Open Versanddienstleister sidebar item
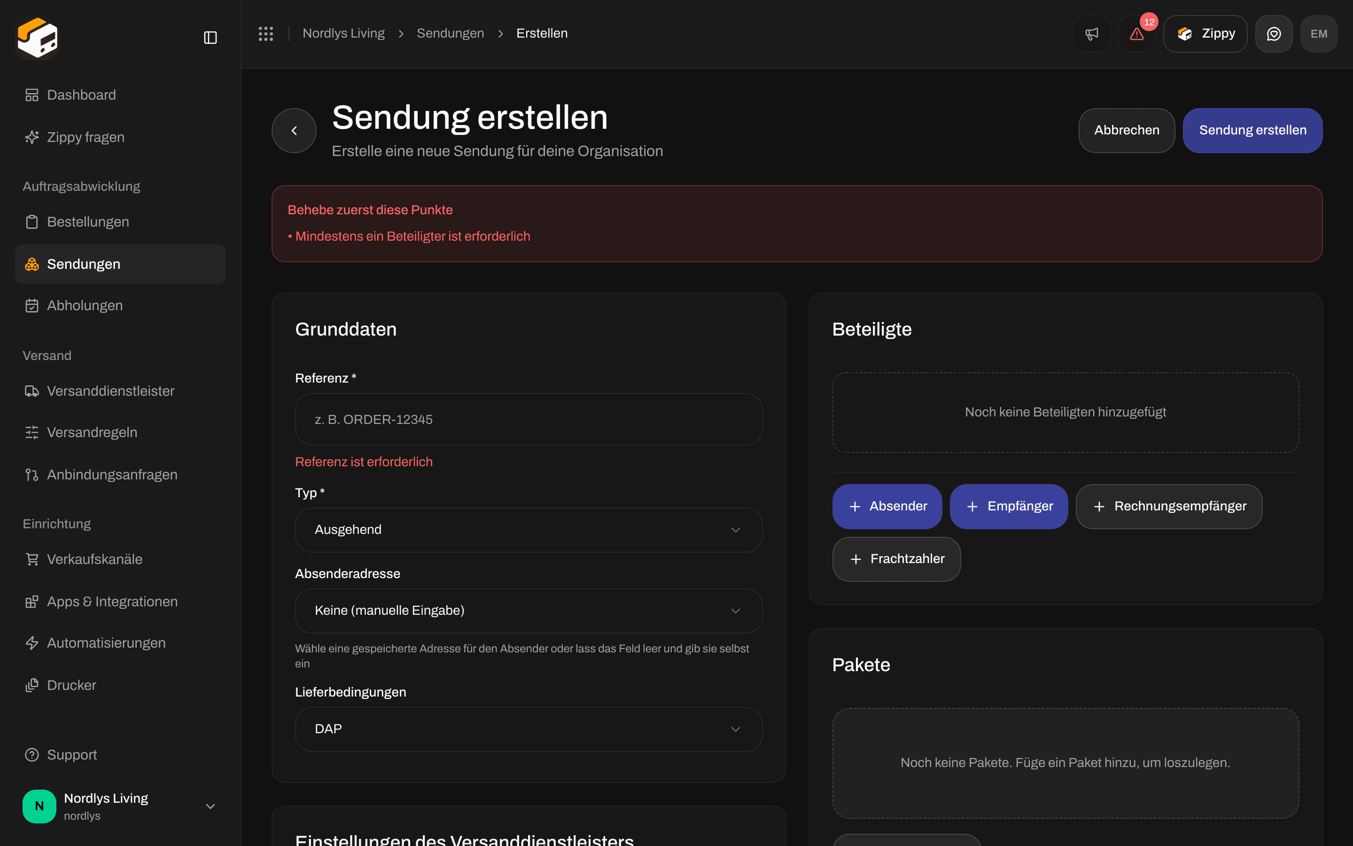Viewport: 1353px width, 846px height. (x=120, y=391)
